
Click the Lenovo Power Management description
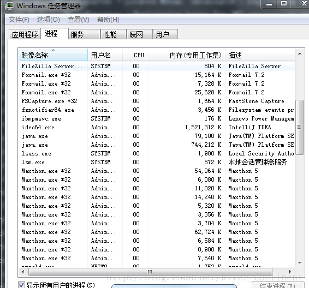261,118
